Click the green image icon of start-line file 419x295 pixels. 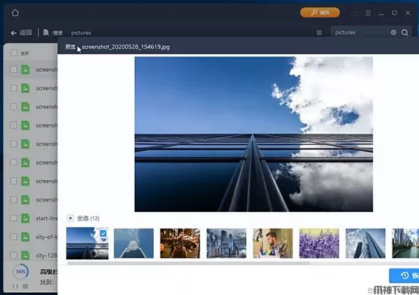coord(25,218)
